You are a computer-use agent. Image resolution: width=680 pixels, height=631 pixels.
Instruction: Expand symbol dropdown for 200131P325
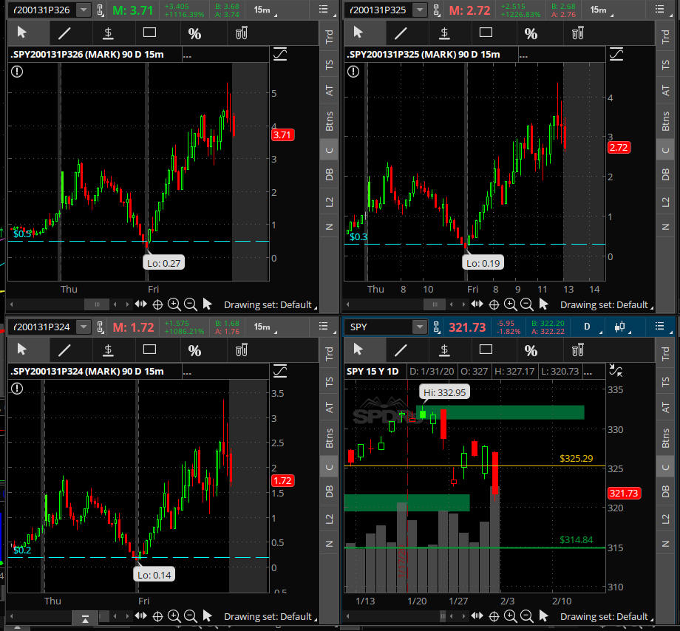419,10
